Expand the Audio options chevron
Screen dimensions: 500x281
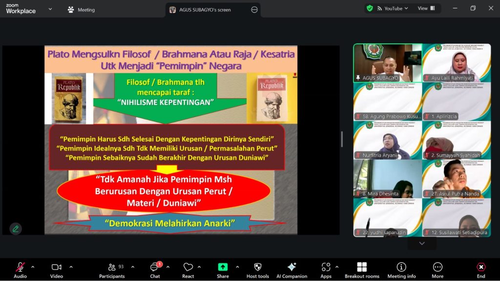click(x=33, y=266)
